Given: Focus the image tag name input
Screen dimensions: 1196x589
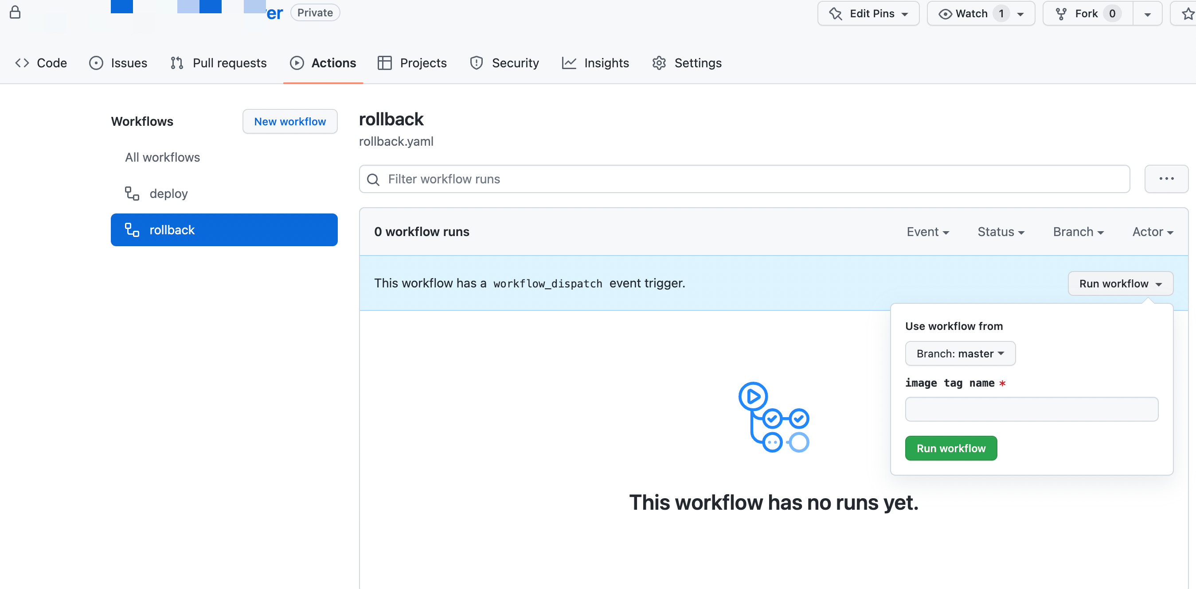Looking at the screenshot, I should (x=1031, y=409).
